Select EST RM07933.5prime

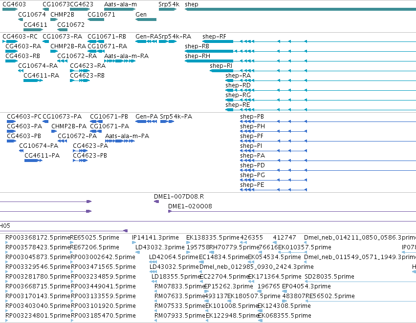tap(180, 316)
